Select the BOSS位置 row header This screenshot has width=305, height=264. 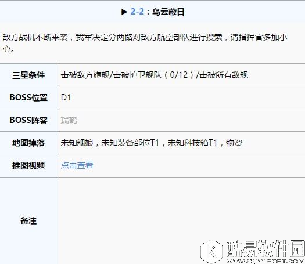pos(28,97)
